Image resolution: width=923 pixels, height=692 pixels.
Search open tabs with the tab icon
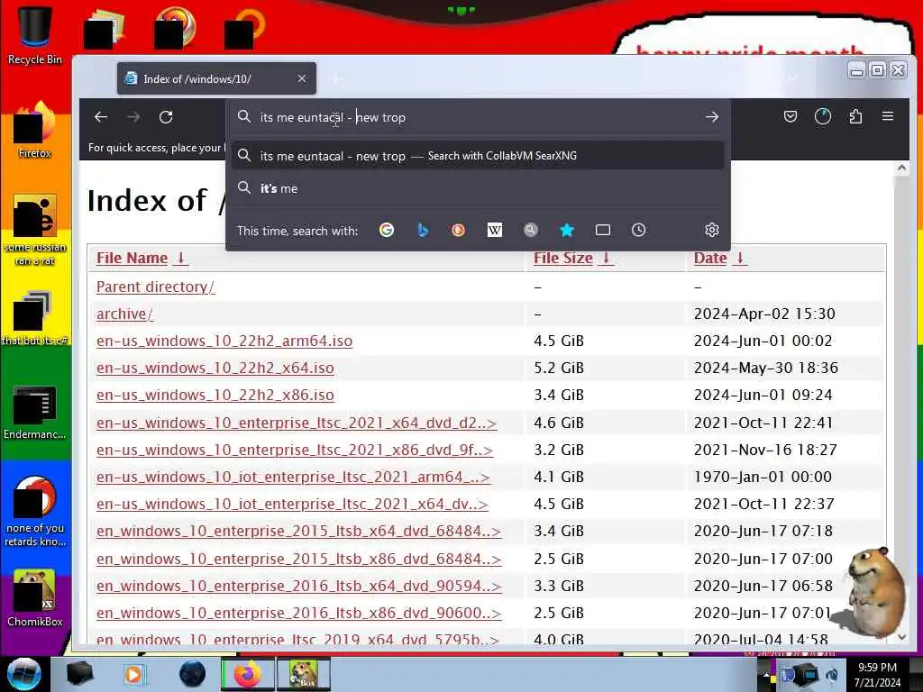tap(603, 230)
